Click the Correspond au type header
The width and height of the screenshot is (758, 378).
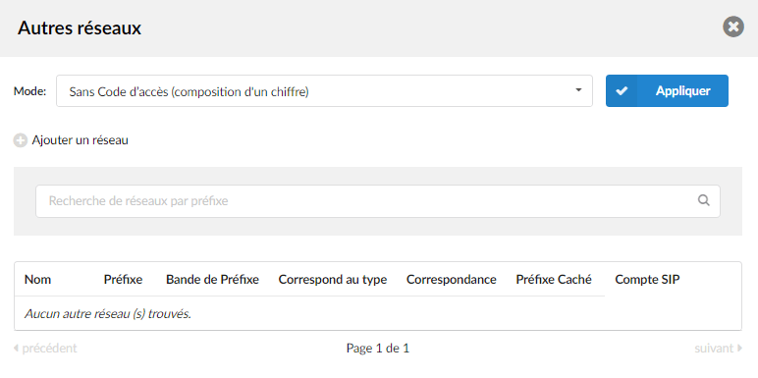(333, 280)
